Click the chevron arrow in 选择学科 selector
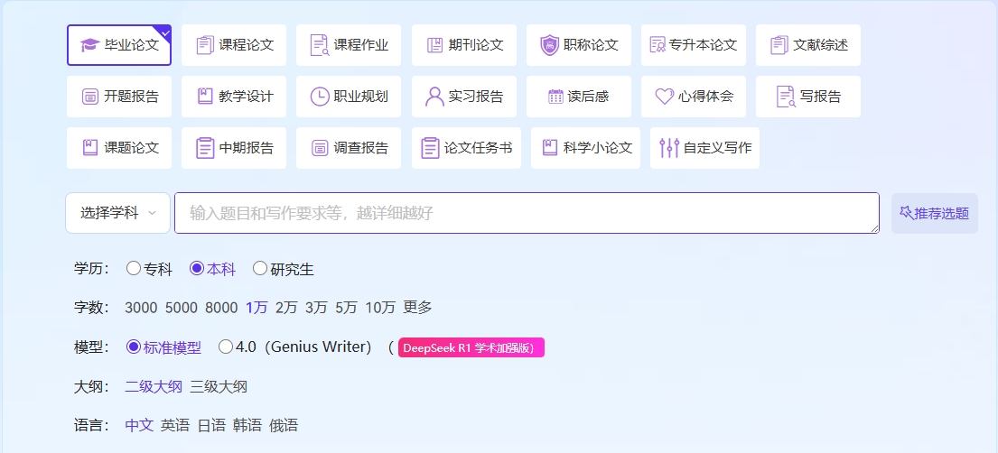This screenshot has width=998, height=453. click(x=152, y=214)
